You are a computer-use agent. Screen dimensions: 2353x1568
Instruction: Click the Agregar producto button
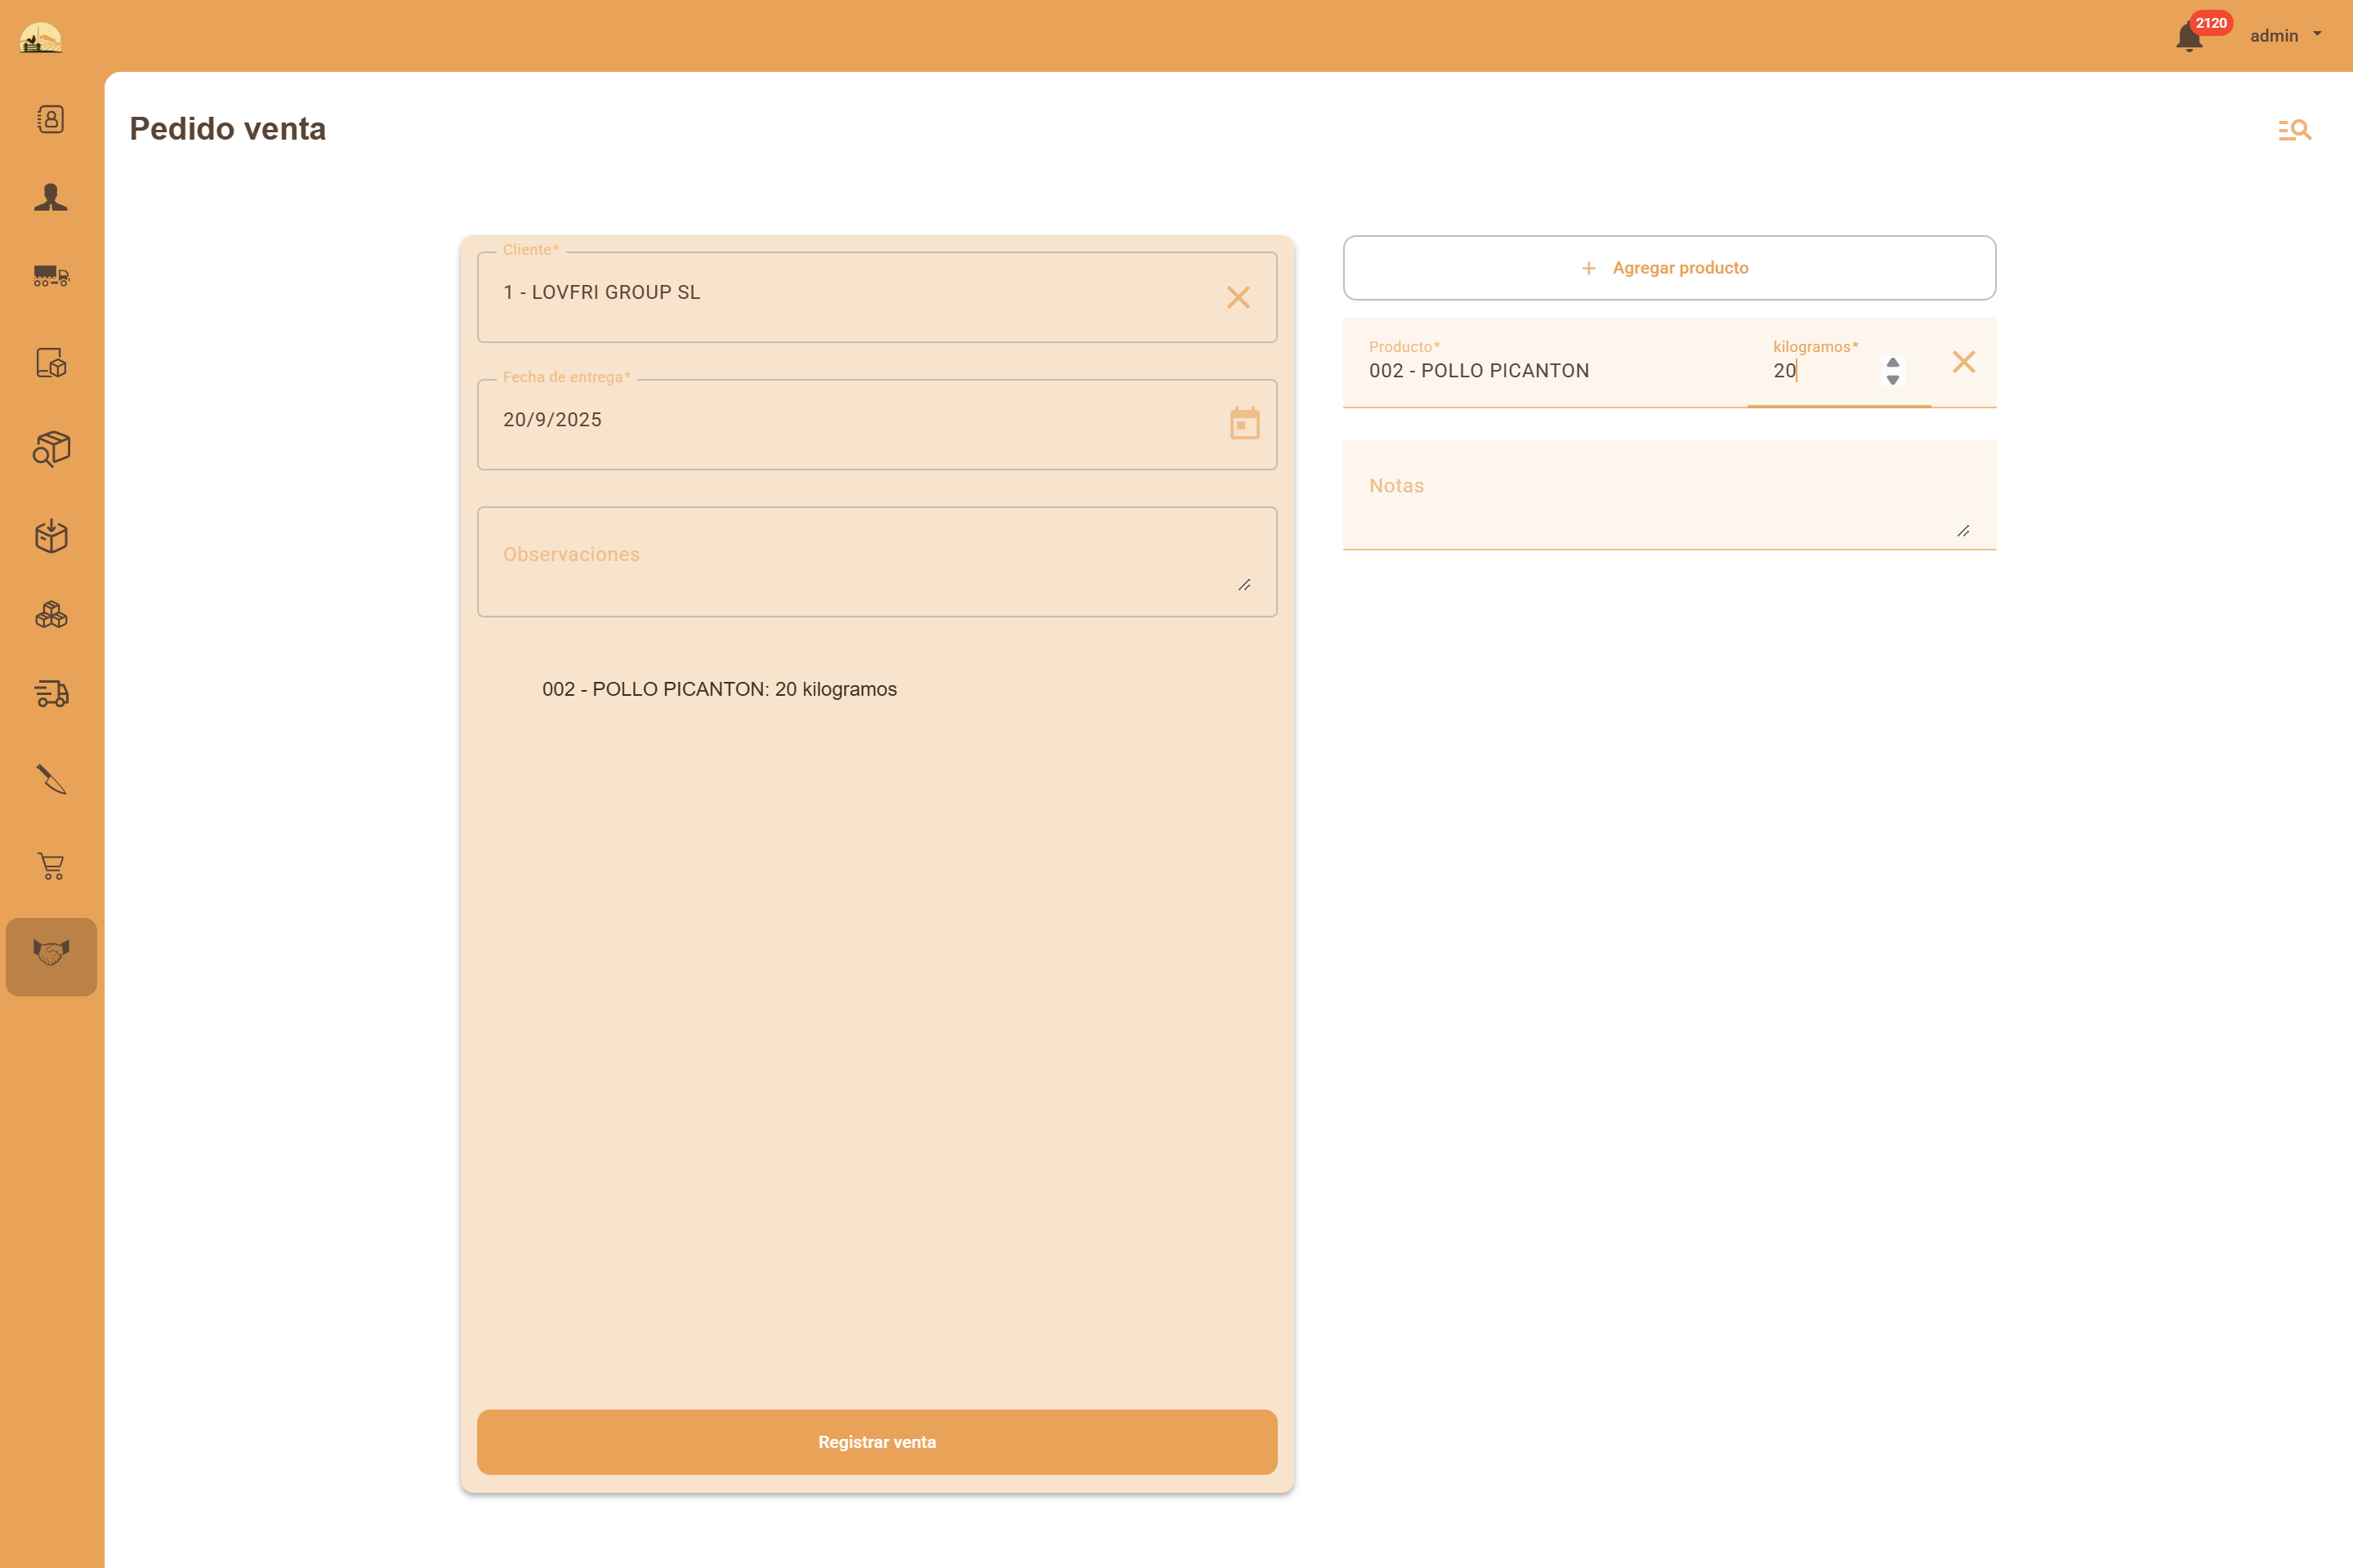tap(1668, 268)
